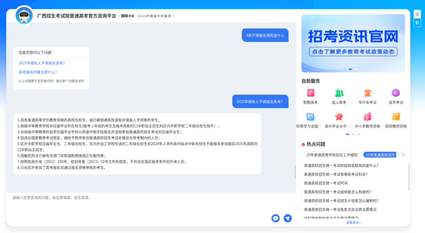Click the robot avatar logo
Screen dimensions: 425x233
tap(24, 15)
